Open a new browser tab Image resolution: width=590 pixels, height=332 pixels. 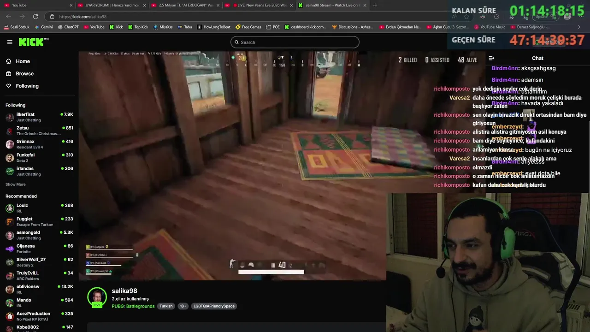[375, 5]
